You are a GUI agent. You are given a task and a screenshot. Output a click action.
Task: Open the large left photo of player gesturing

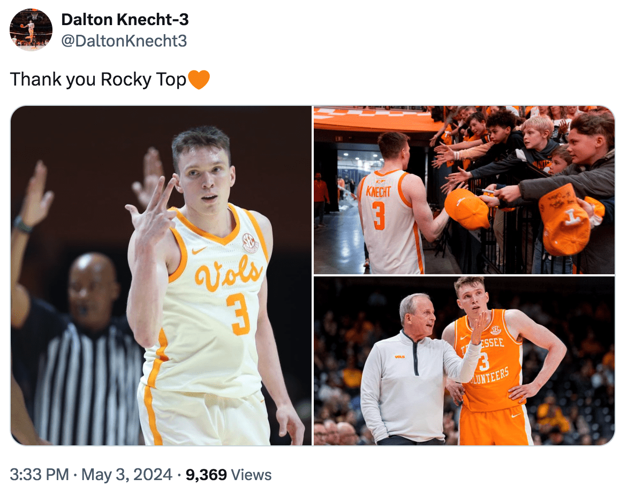click(161, 275)
